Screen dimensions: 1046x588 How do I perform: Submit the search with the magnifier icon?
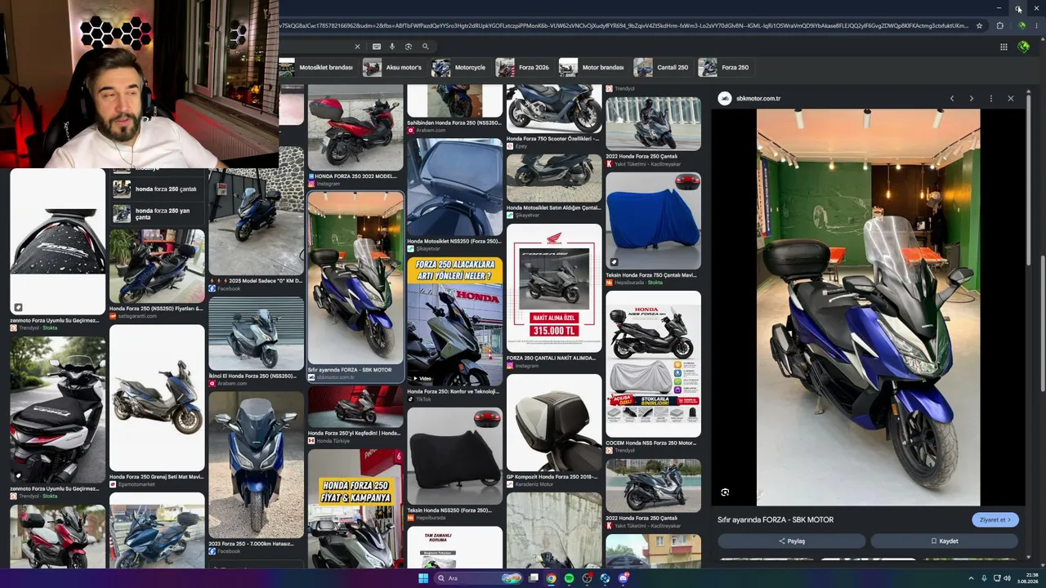[425, 47]
